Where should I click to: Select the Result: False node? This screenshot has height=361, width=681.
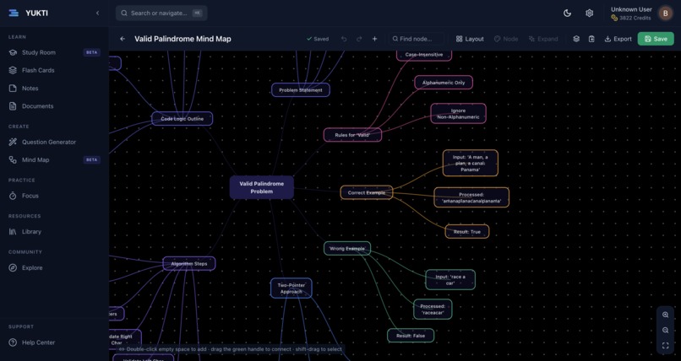[x=411, y=336]
